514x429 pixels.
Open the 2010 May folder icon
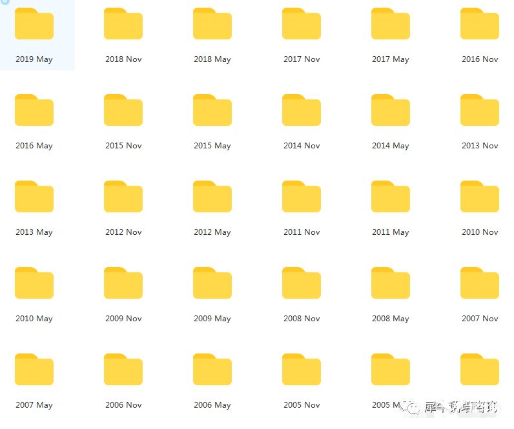(34, 283)
